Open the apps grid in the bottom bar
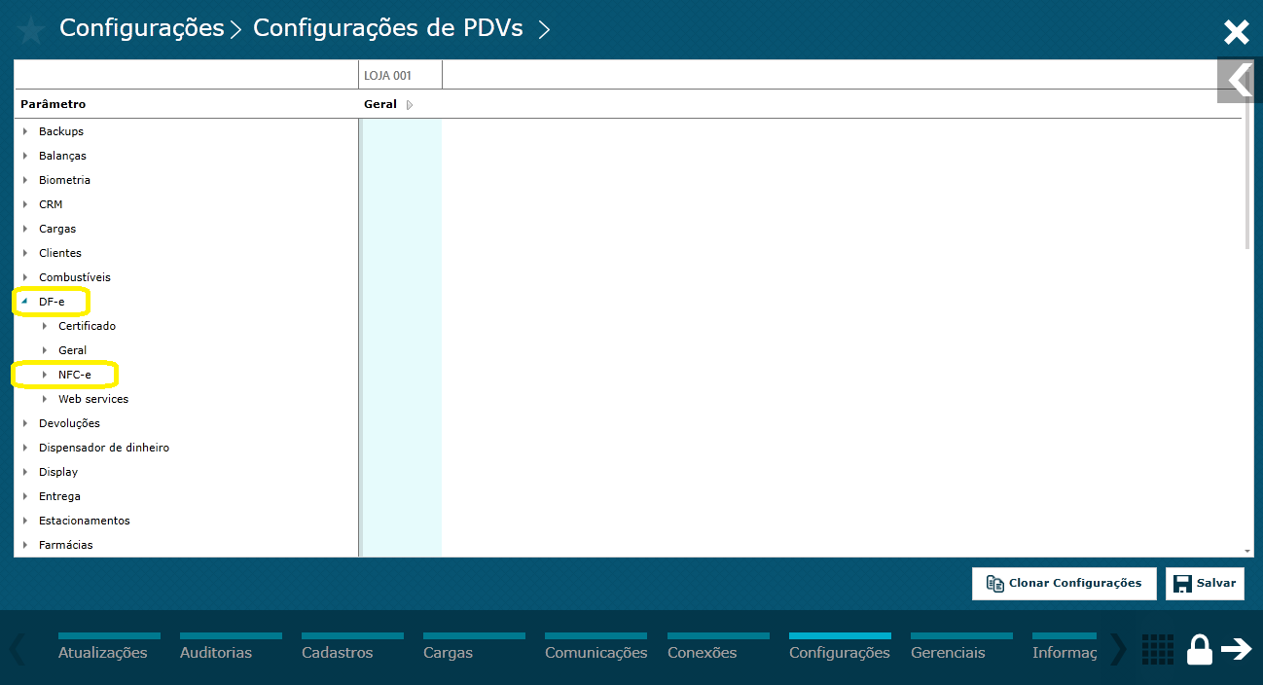The width and height of the screenshot is (1263, 685). pos(1157,649)
